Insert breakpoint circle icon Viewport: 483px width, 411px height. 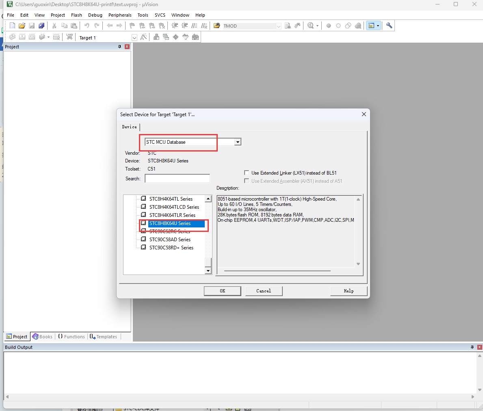[329, 26]
